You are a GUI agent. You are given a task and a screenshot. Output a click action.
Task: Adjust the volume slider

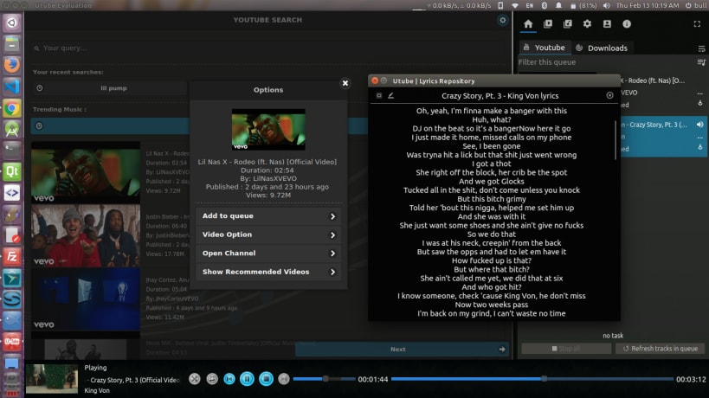coord(325,379)
